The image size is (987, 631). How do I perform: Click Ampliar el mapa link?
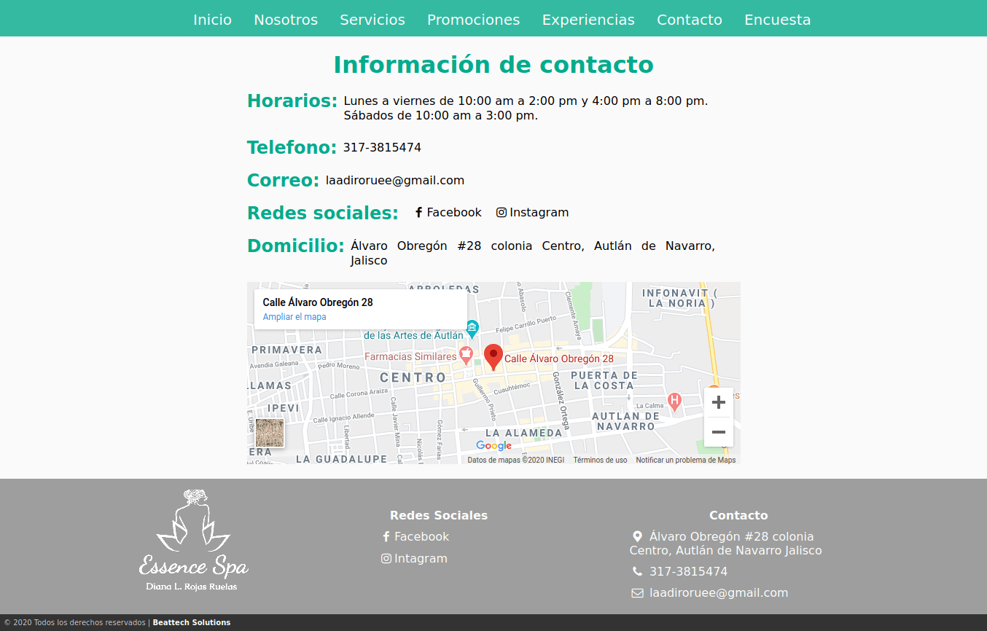tap(294, 317)
